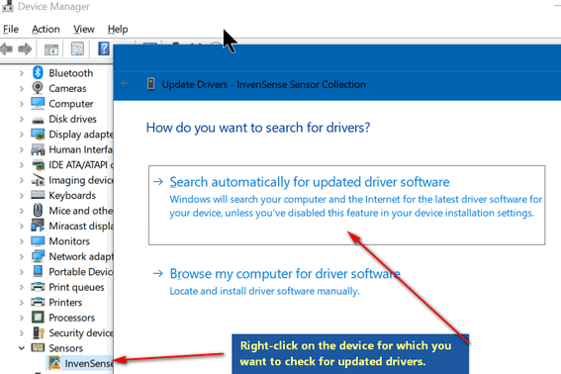561x374 pixels.
Task: Select the Computer monitor icon
Action: click(38, 104)
